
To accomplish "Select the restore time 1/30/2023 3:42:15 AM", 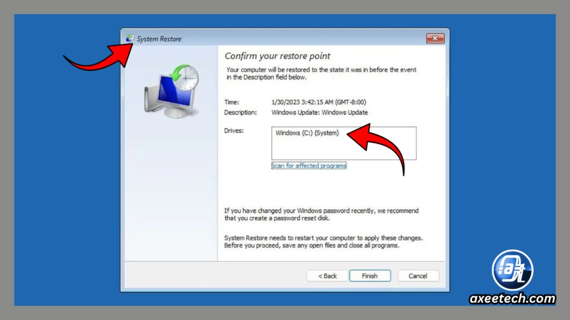I will pyautogui.click(x=319, y=102).
